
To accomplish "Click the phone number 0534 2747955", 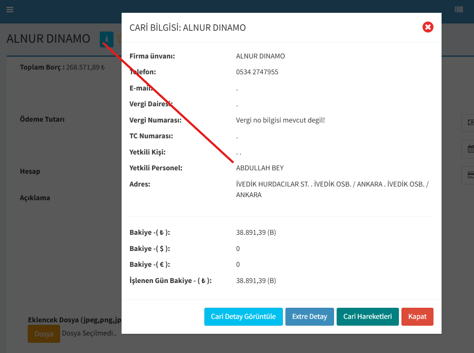I will point(257,72).
